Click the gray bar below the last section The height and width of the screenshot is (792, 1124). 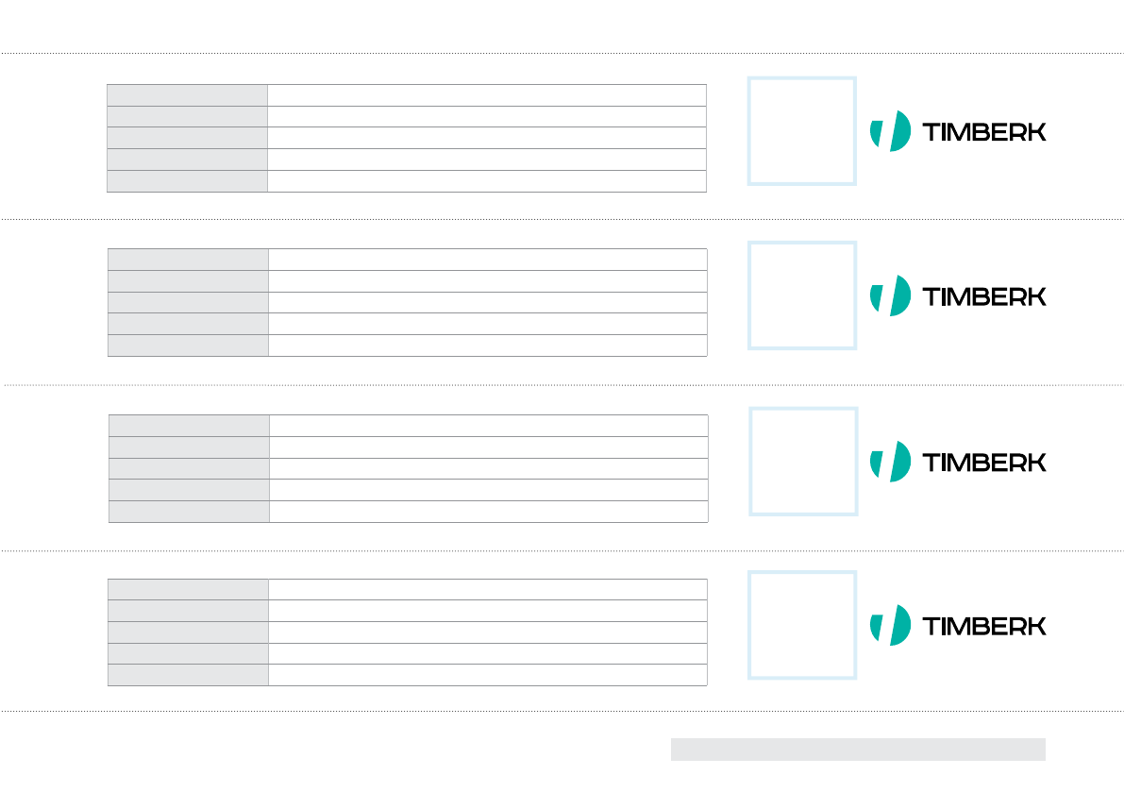click(x=858, y=750)
